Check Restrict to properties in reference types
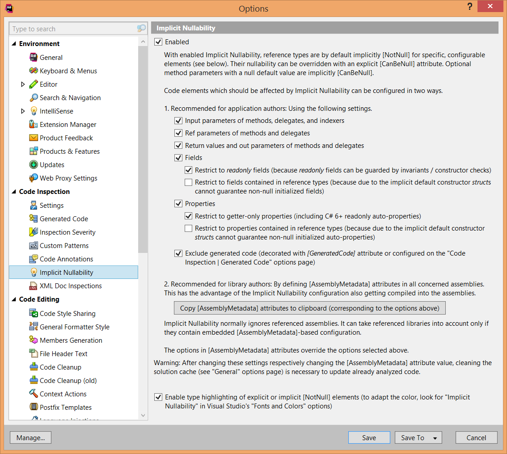This screenshot has width=507, height=454. tap(188, 228)
